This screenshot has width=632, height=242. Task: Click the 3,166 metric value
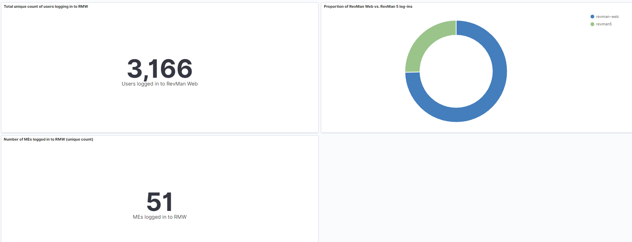(x=160, y=69)
